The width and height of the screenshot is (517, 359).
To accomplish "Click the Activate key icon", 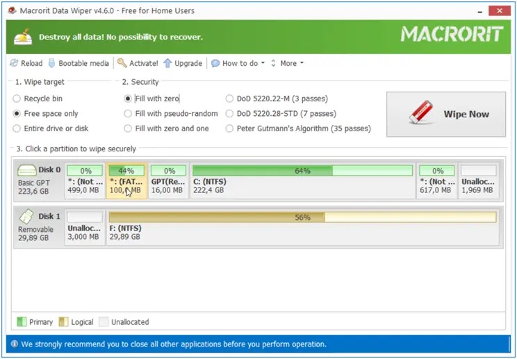I will 122,63.
